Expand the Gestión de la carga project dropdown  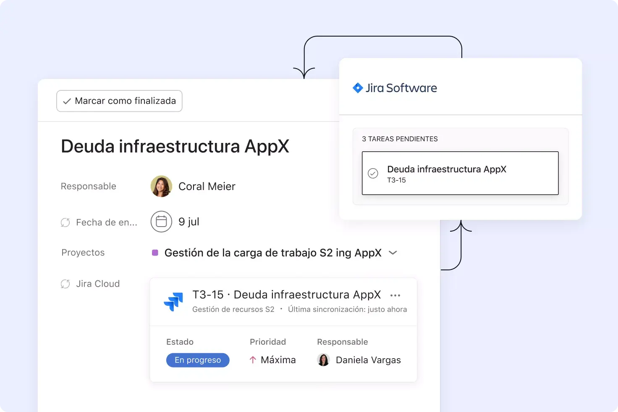click(x=393, y=253)
